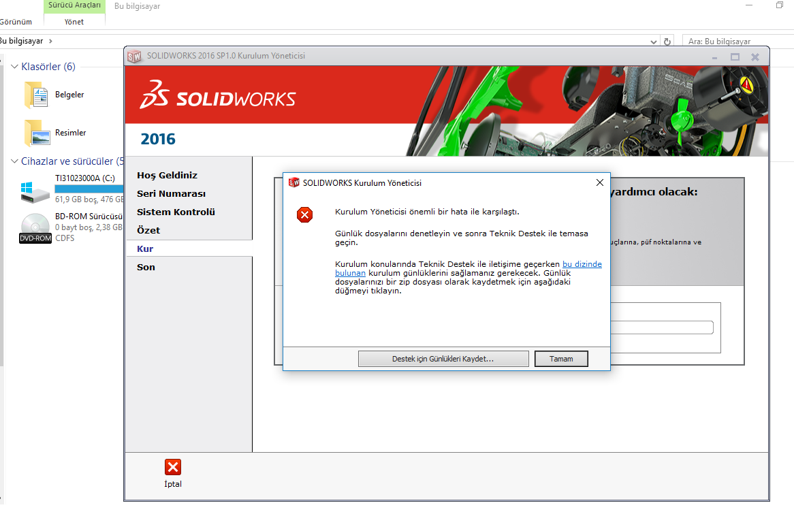
Task: Click the 'Kurulum Yöneticisi önemli bir hata' message
Action: click(427, 212)
